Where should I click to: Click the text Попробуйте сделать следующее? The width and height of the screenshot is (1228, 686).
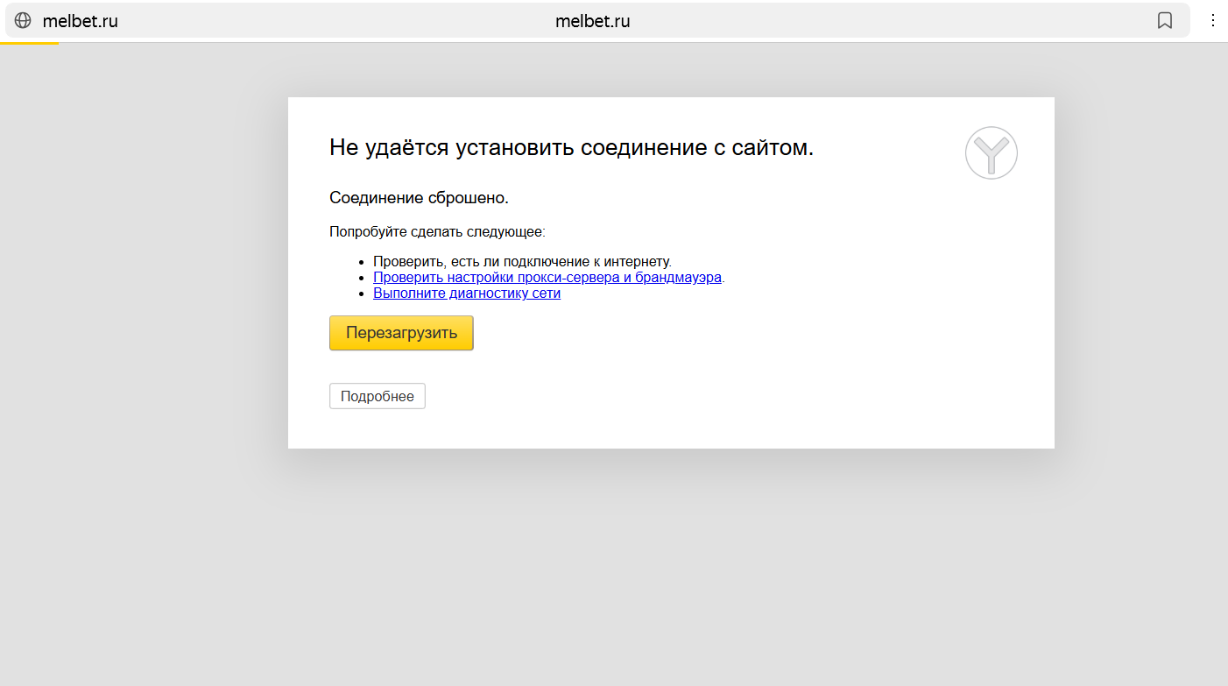(437, 232)
